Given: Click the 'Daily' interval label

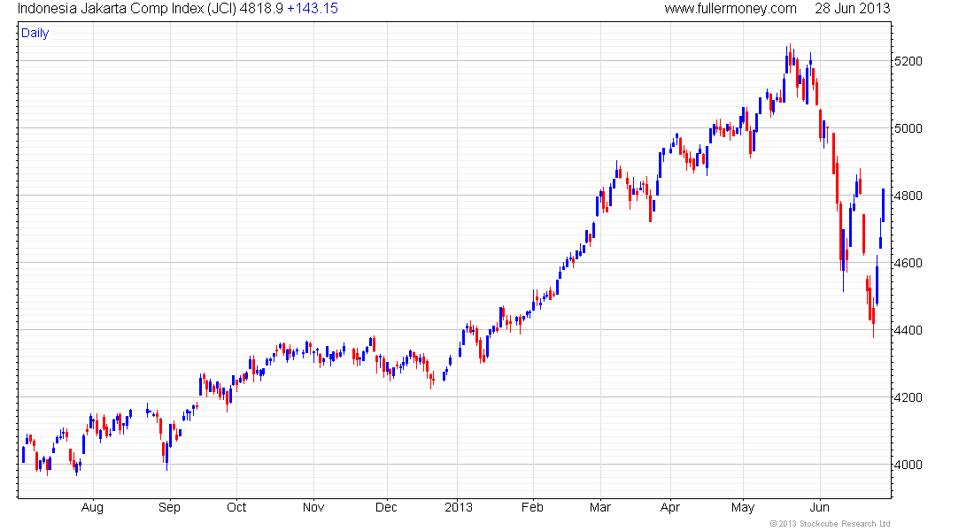Looking at the screenshot, I should [35, 33].
